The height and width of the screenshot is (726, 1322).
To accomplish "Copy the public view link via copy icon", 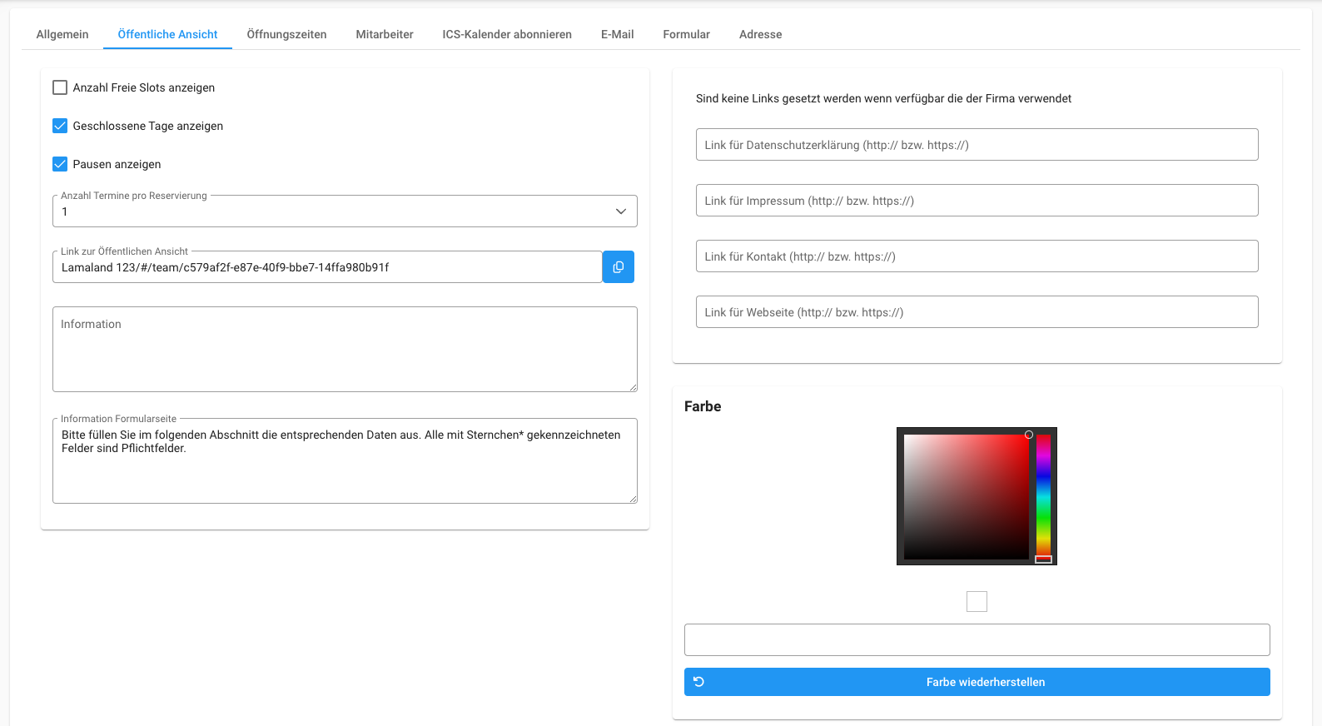I will click(618, 267).
